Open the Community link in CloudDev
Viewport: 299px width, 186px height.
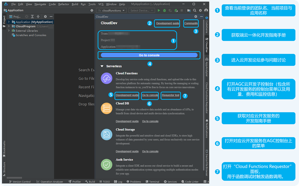(191, 23)
